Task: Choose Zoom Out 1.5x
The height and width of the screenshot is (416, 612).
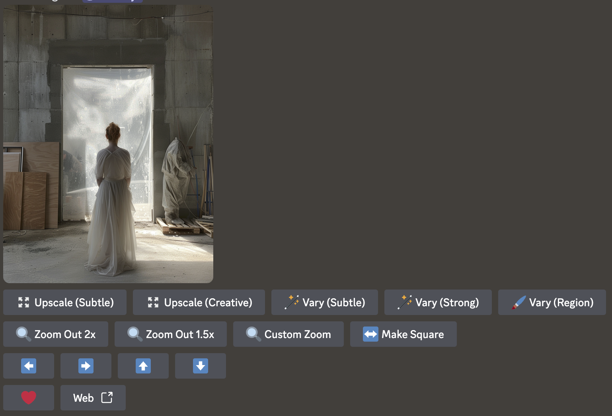Action: point(171,334)
